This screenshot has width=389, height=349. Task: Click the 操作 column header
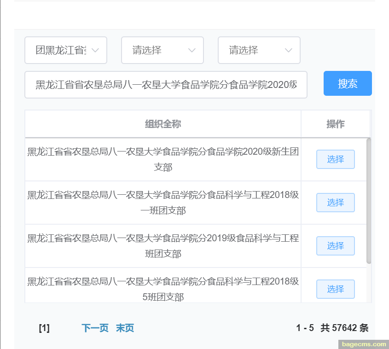(335, 124)
